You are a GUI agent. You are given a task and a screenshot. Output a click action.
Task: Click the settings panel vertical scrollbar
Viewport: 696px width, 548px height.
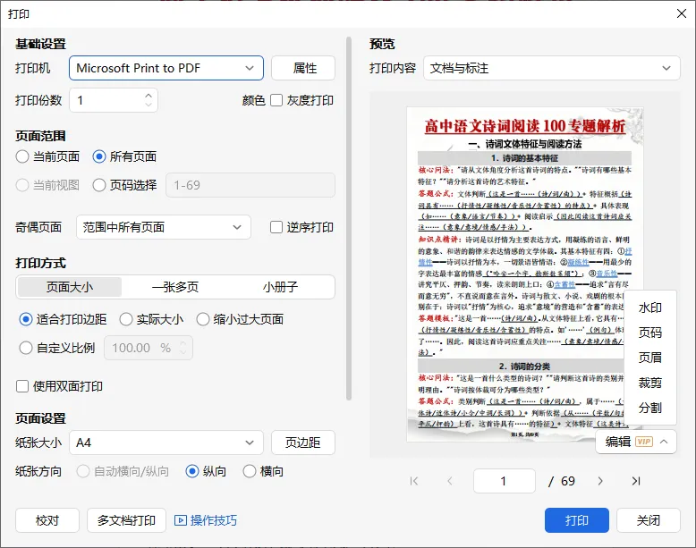349,218
